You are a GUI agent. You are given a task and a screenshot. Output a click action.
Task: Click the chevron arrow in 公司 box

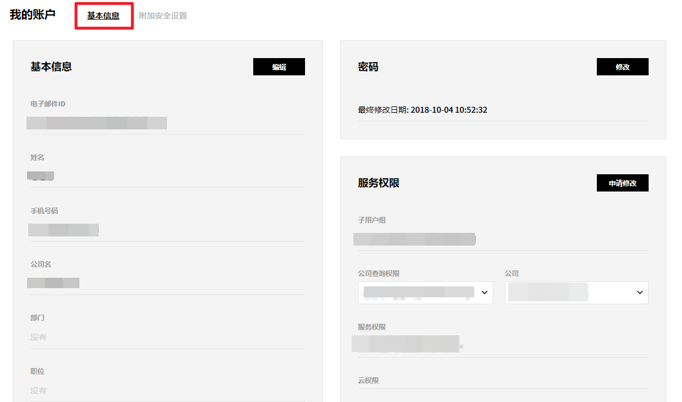point(639,293)
